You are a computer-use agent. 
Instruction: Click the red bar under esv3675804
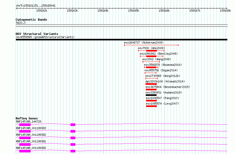point(151,90)
